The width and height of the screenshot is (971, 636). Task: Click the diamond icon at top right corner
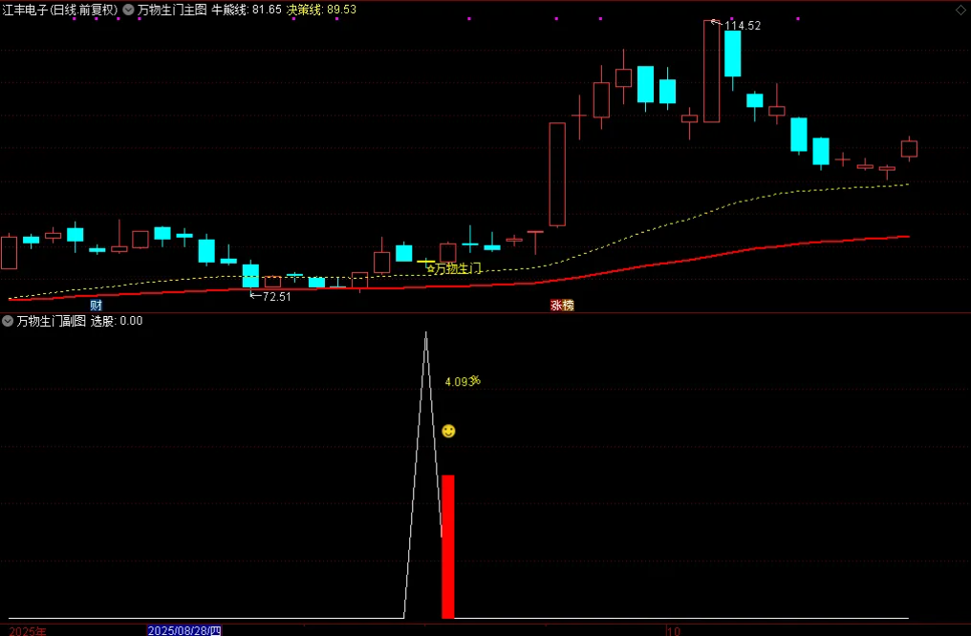point(960,10)
